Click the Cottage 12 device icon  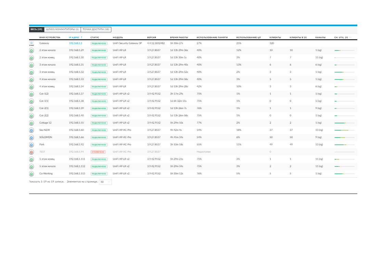tap(31, 123)
